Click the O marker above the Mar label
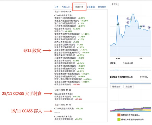Viewport: 152px width, 125px height. pos(141,27)
